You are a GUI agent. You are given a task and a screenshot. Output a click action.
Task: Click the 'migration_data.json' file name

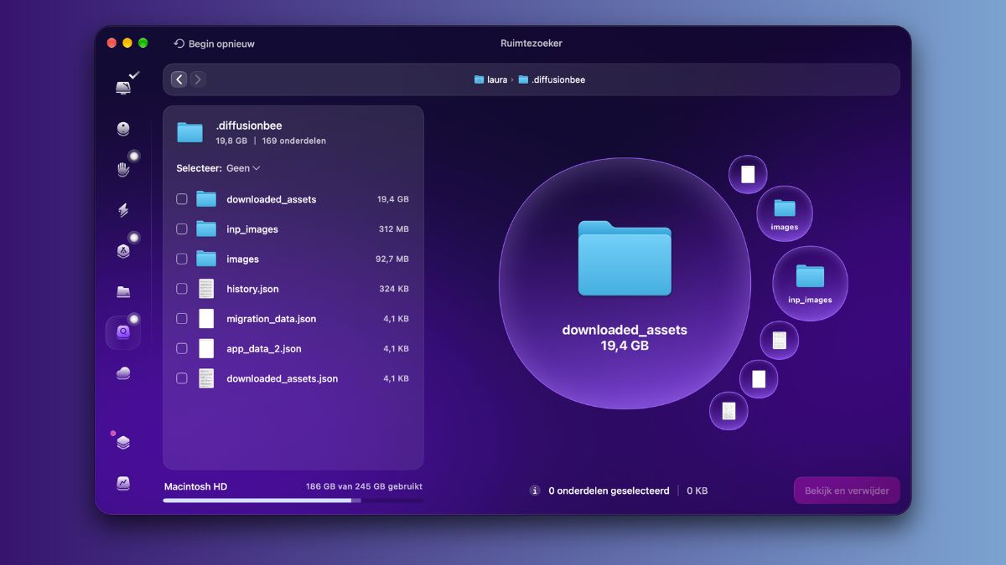coord(272,319)
